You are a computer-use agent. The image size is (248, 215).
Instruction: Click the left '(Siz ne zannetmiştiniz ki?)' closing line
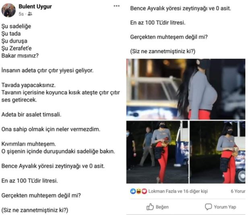(x=35, y=210)
